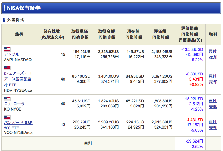Viewport: 223px width, 151px height.
Task: Open the iシェアーズ・コア 米国高配当株 ETF link
Action: [18, 79]
